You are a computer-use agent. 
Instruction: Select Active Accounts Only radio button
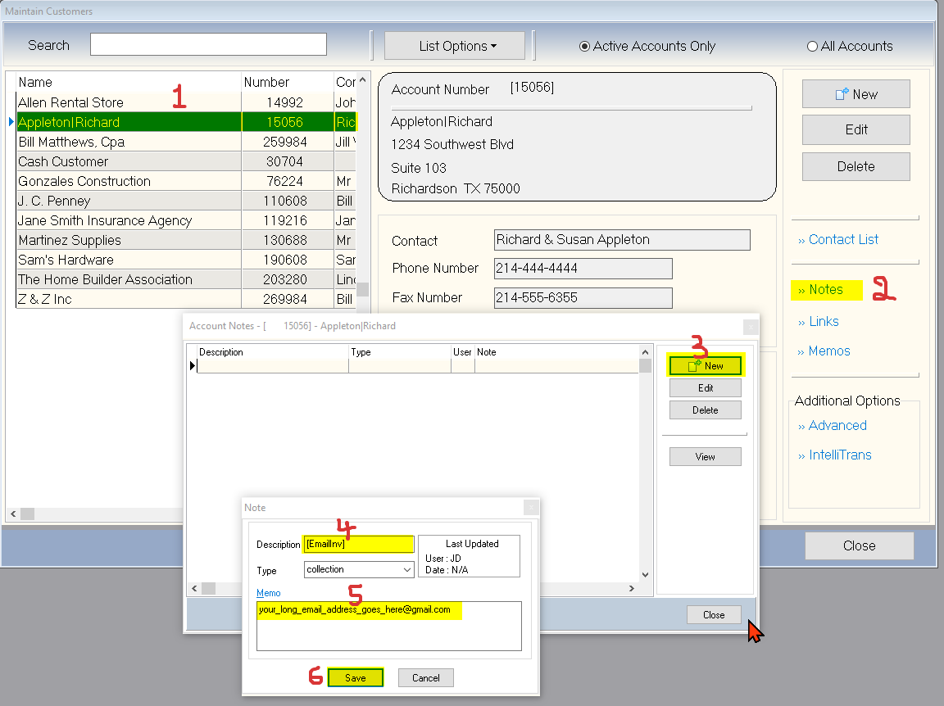[584, 47]
